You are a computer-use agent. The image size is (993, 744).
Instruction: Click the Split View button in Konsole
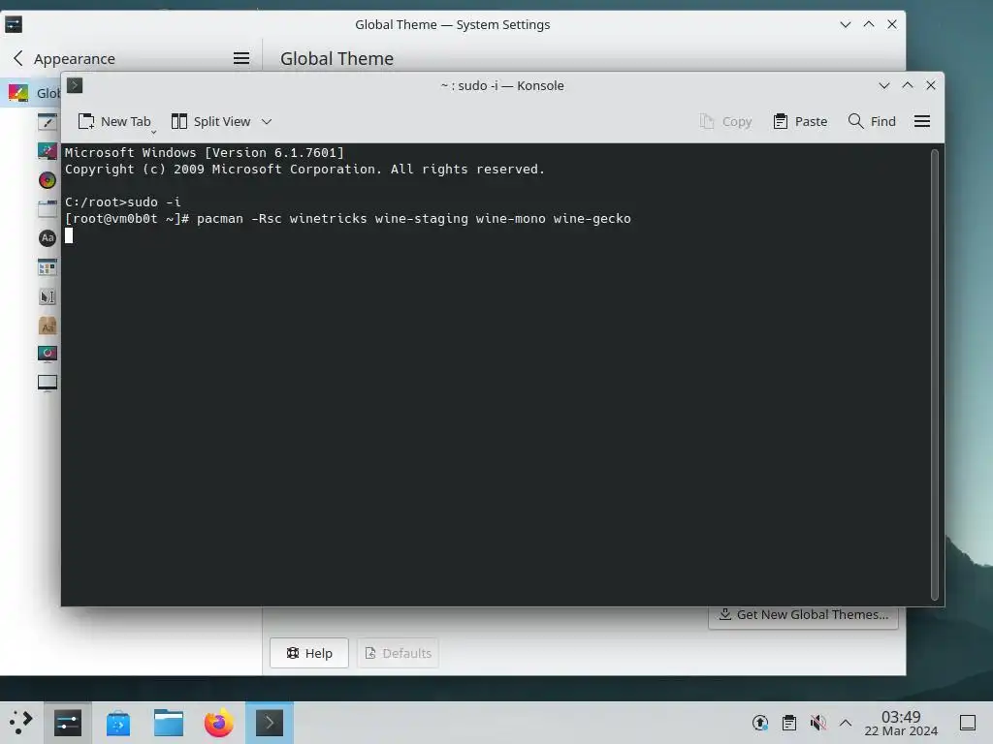point(211,121)
